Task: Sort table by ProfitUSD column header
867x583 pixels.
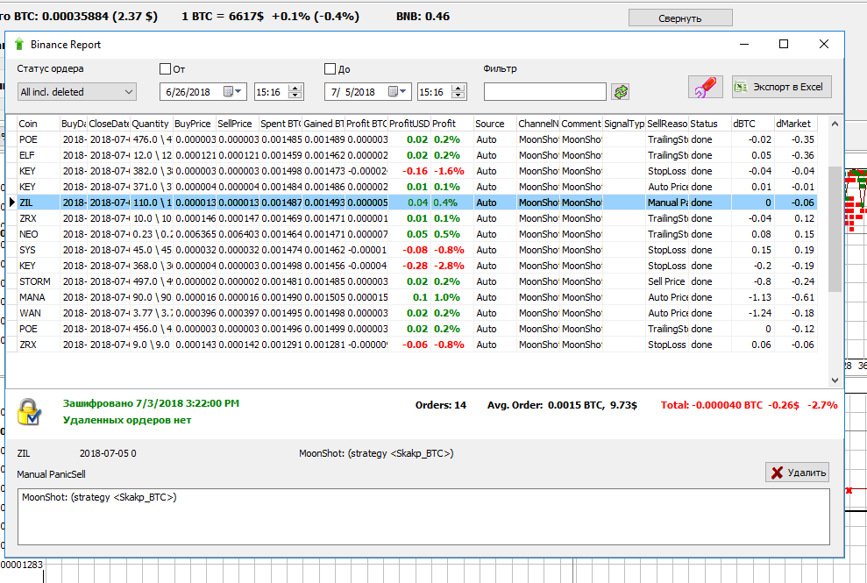Action: (408, 124)
